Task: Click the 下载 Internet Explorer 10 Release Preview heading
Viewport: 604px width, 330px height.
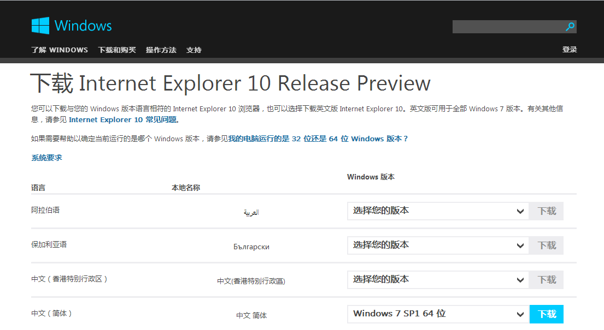Action: [230, 83]
